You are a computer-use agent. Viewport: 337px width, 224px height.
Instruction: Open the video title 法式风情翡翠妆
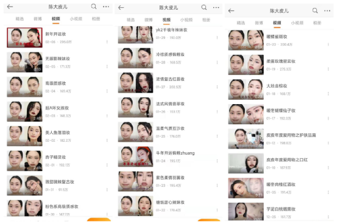click(170, 104)
